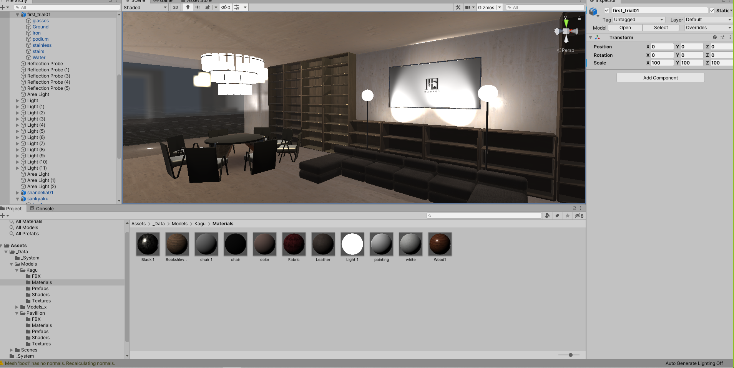
Task: Open the Layer dropdown showing Default
Action: click(709, 20)
